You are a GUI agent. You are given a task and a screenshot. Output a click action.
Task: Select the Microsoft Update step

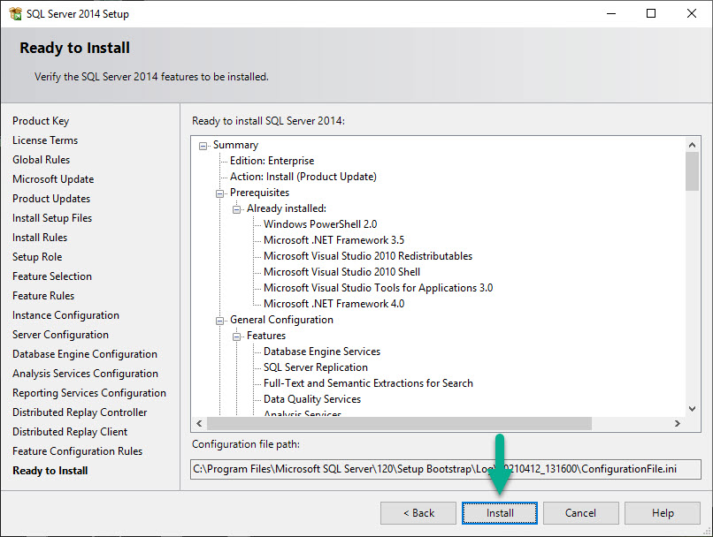tap(53, 179)
